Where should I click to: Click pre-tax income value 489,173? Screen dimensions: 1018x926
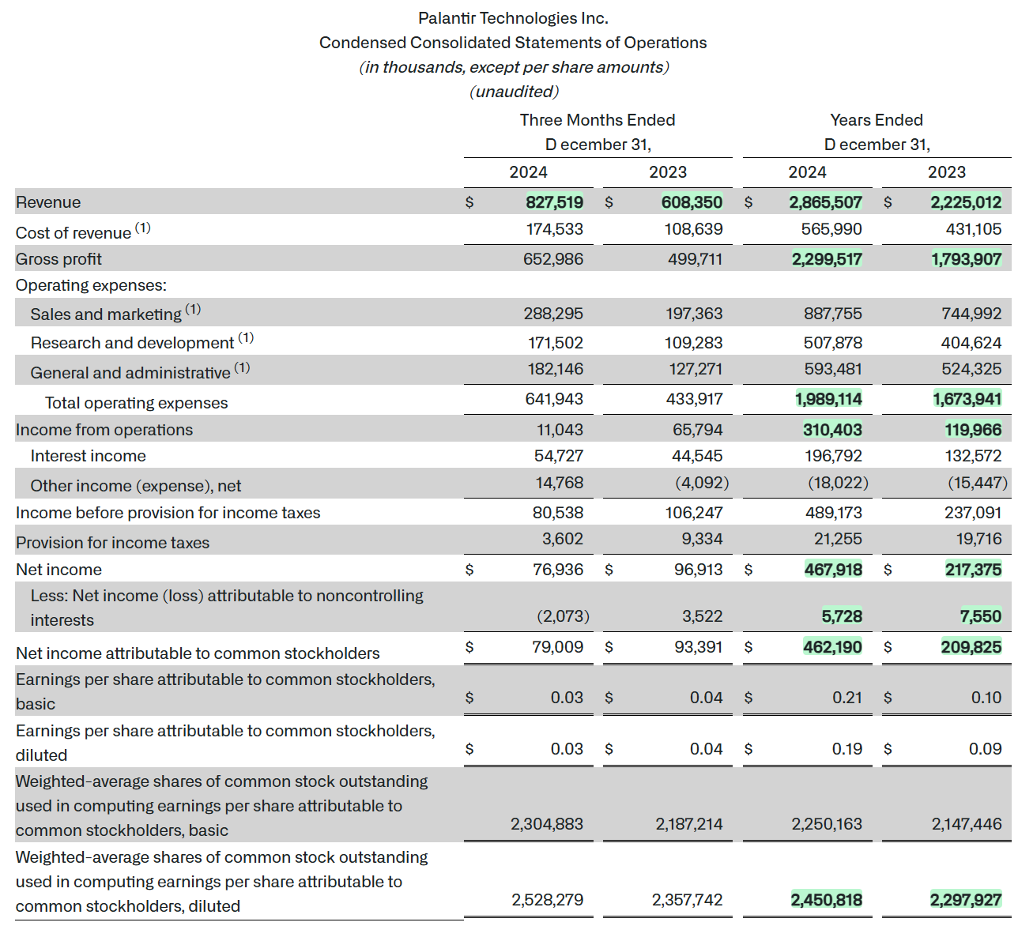[x=834, y=513]
